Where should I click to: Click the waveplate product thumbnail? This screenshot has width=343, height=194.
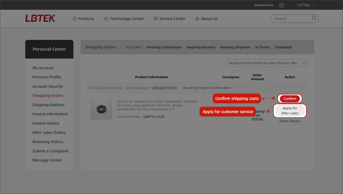(101, 109)
